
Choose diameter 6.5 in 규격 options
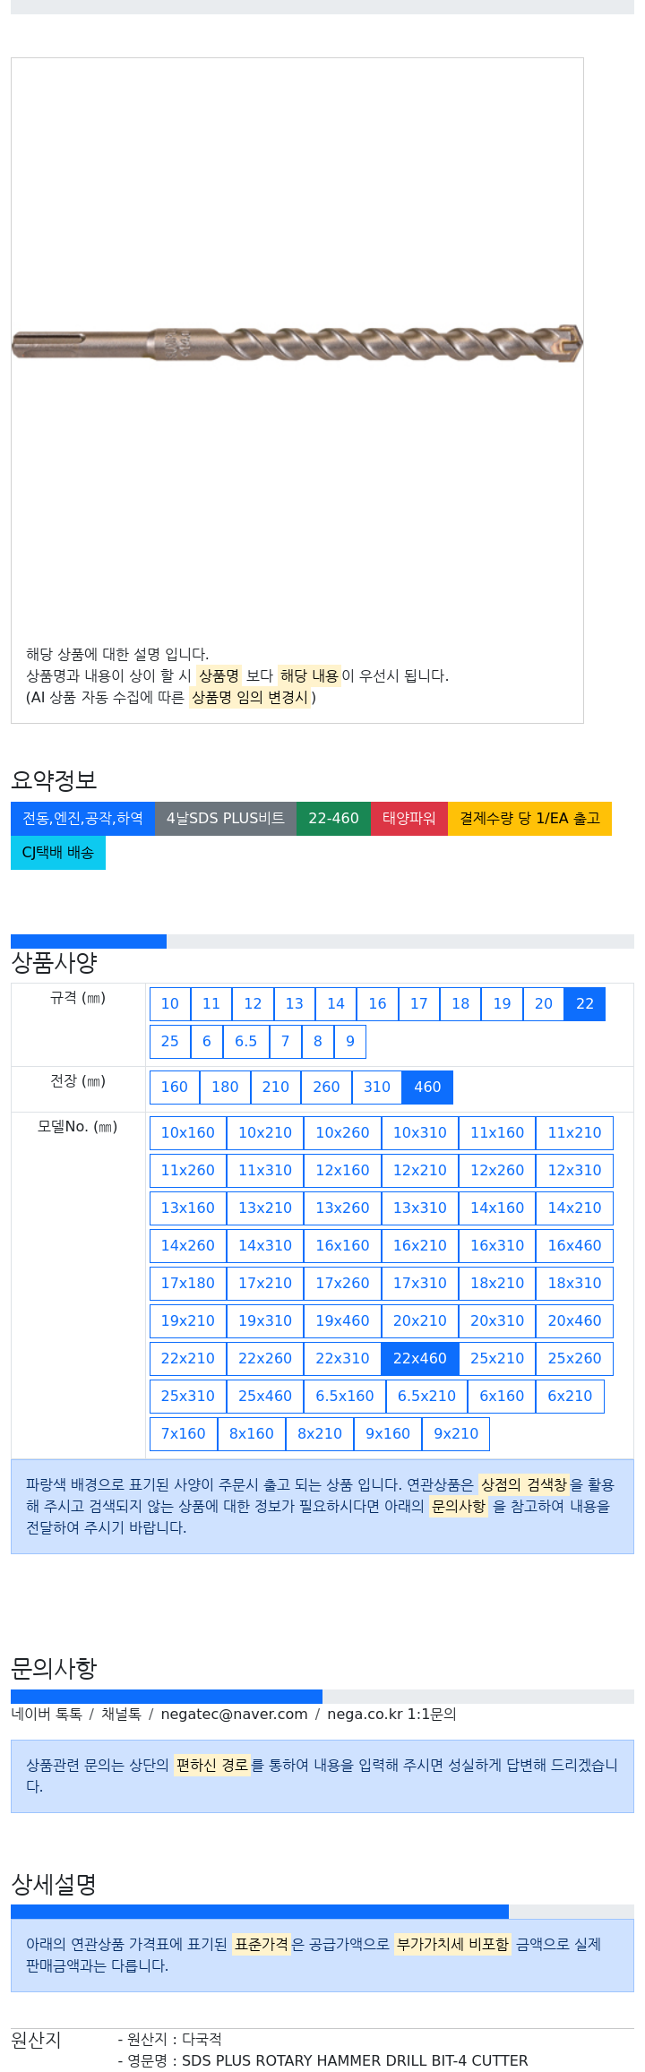pos(245,1041)
